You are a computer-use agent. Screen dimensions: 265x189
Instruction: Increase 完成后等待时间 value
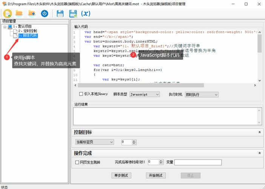click(x=161, y=161)
